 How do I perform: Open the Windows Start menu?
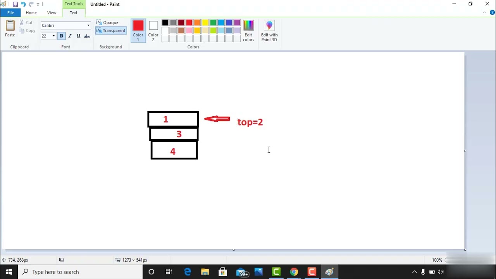(x=9, y=272)
